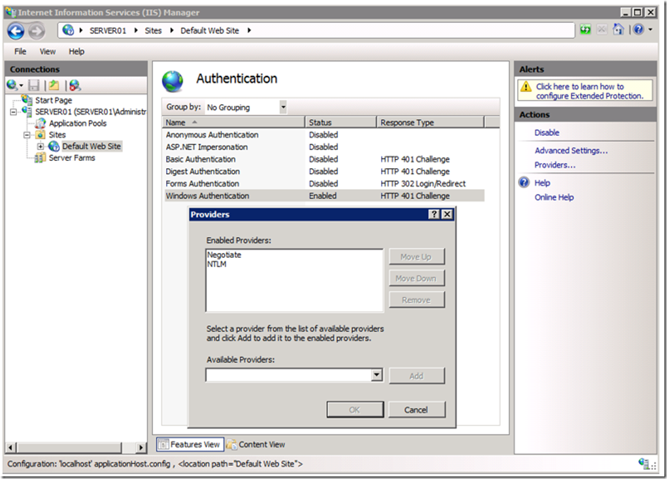Viewport: 667px width, 479px height.
Task: Select Default Web Site in the tree
Action: pos(92,146)
